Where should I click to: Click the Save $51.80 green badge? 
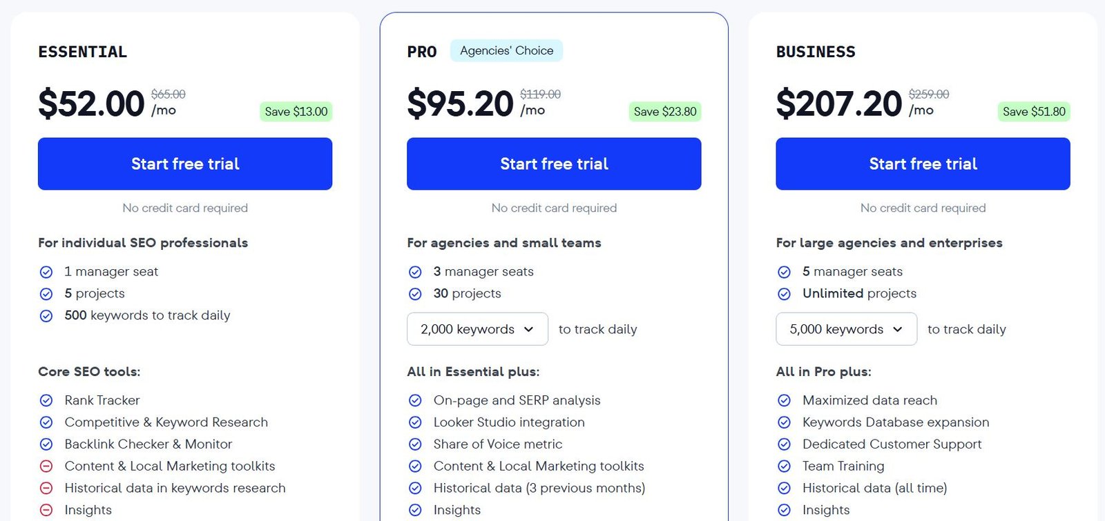pyautogui.click(x=1034, y=112)
